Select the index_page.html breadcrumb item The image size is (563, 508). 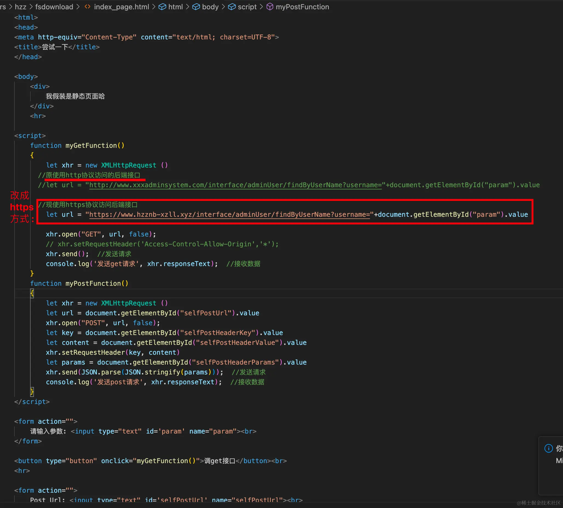121,7
